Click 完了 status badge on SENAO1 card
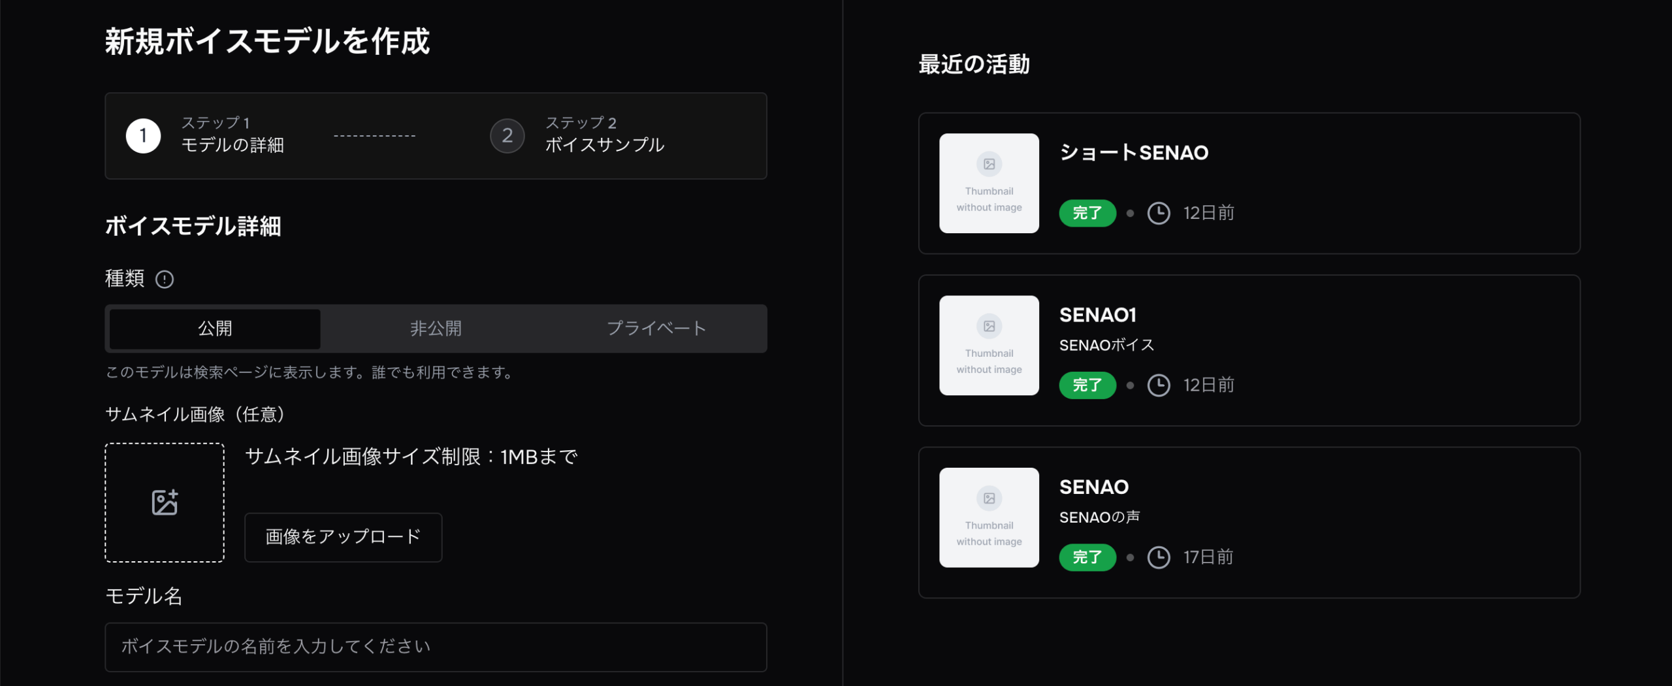Image resolution: width=1672 pixels, height=686 pixels. point(1087,385)
